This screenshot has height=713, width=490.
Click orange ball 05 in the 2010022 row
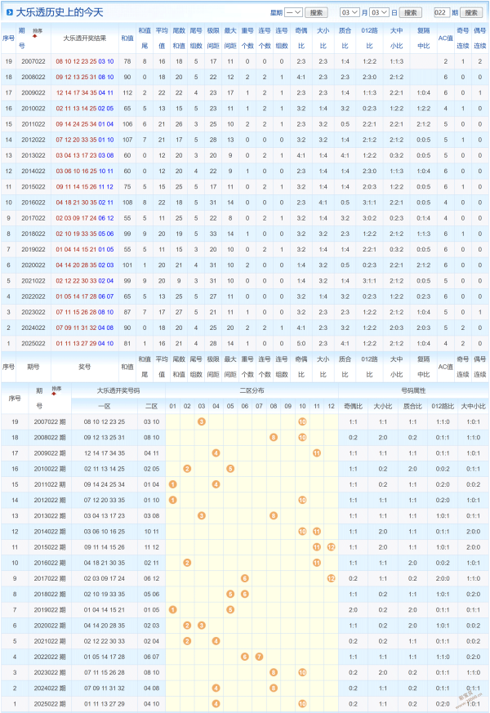point(230,468)
